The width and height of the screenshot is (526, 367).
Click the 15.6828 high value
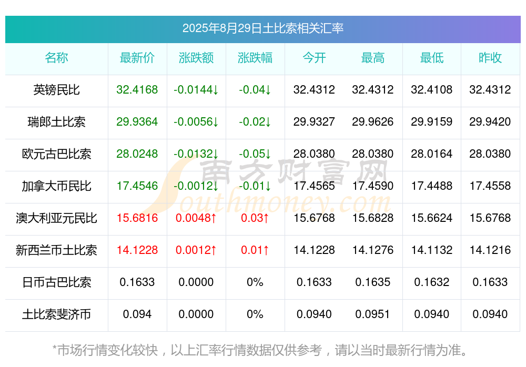[373, 218]
